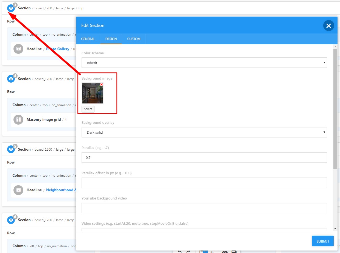The width and height of the screenshot is (340, 253).
Task: Toggle visibility eye of Section 4
Action: coord(11,79)
